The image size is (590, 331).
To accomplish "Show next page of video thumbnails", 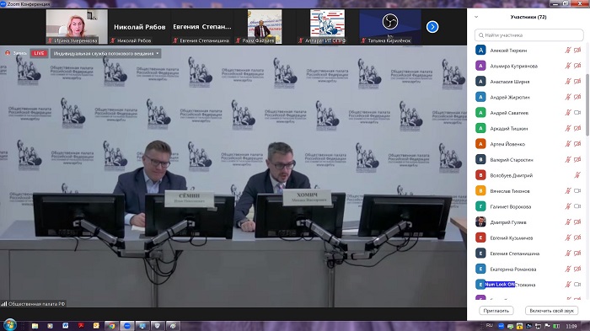I will 432,27.
